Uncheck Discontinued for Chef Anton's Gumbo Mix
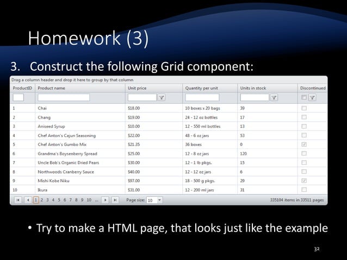The image size is (347, 260). (x=304, y=144)
